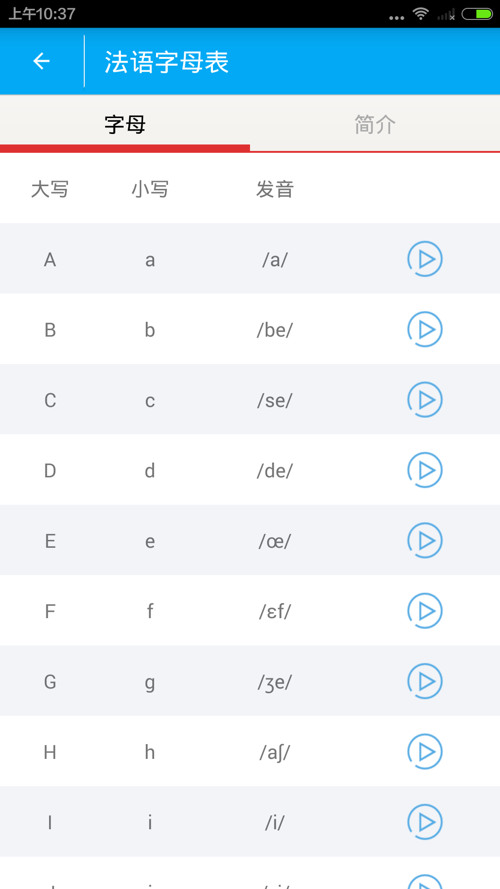
Task: Play sound of letter E
Action: click(x=425, y=540)
